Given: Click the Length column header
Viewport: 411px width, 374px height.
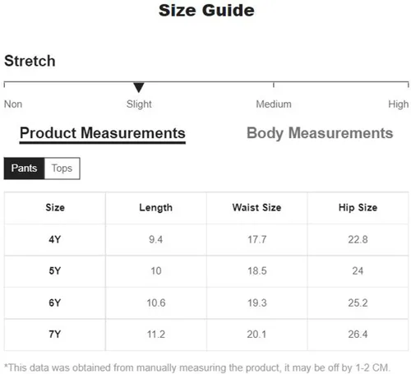Looking at the screenshot, I should [156, 208].
